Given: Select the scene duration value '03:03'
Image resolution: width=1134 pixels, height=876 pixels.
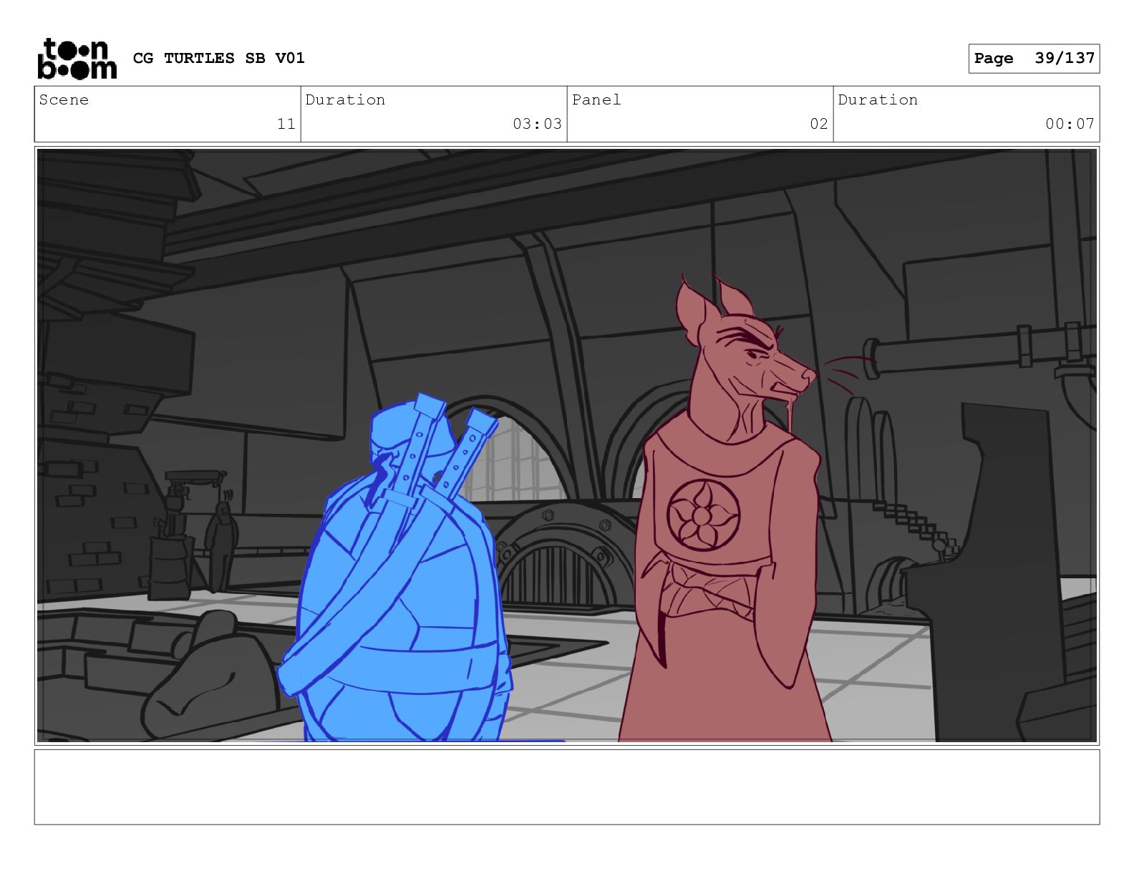Looking at the screenshot, I should coord(537,124).
